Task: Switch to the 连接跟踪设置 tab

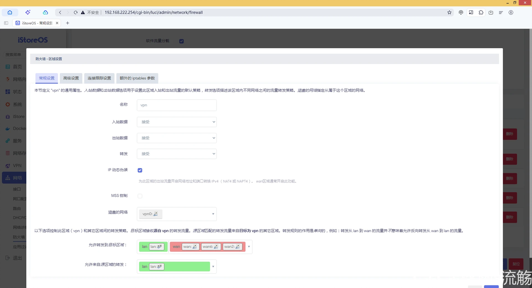Action: tap(99, 78)
